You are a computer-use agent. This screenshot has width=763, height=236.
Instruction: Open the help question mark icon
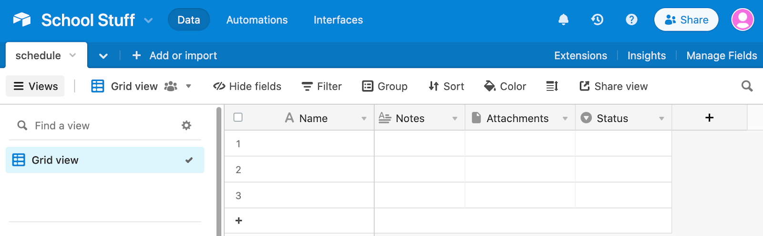pyautogui.click(x=631, y=20)
